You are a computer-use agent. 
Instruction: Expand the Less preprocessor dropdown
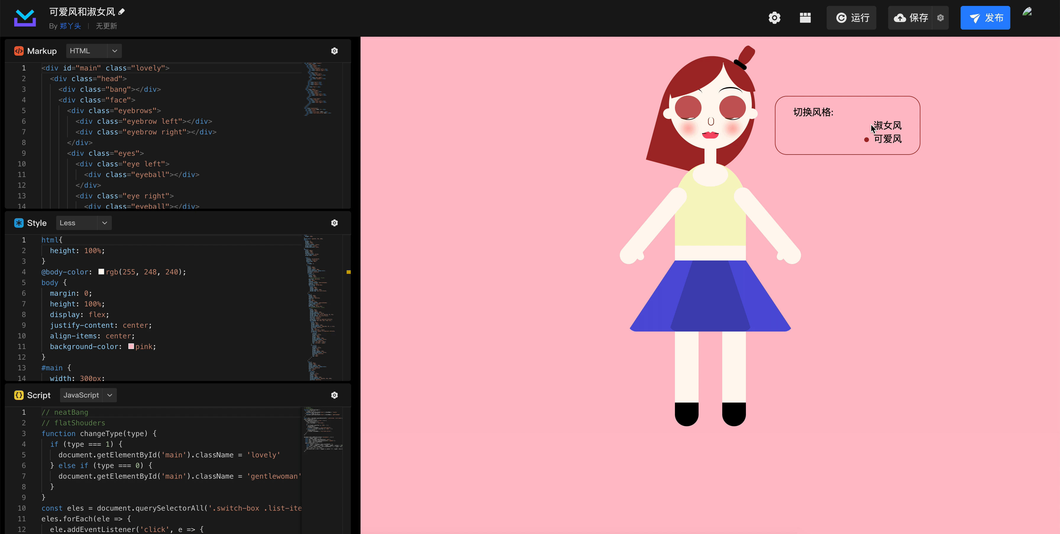click(x=104, y=223)
